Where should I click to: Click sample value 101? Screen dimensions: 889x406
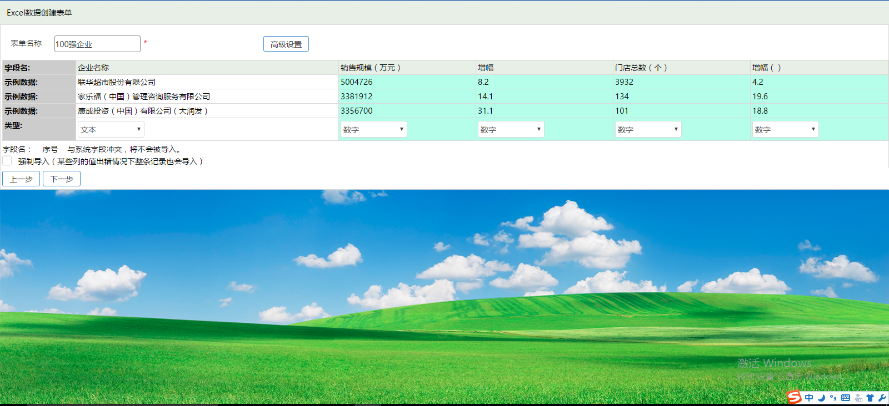click(622, 111)
